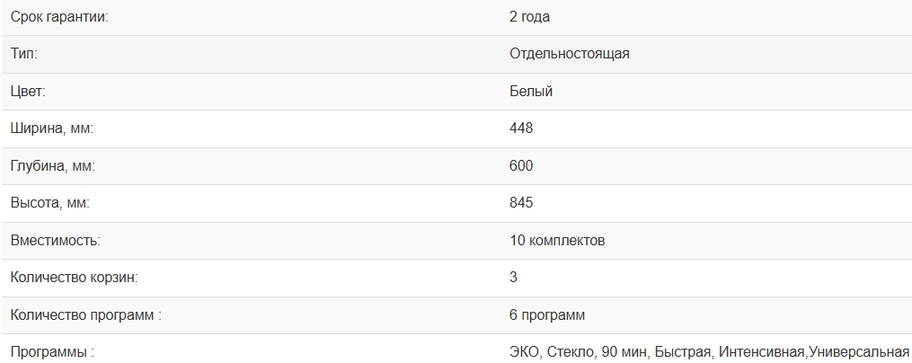
Task: Click the "Количество программ :" label
Action: pos(85,315)
